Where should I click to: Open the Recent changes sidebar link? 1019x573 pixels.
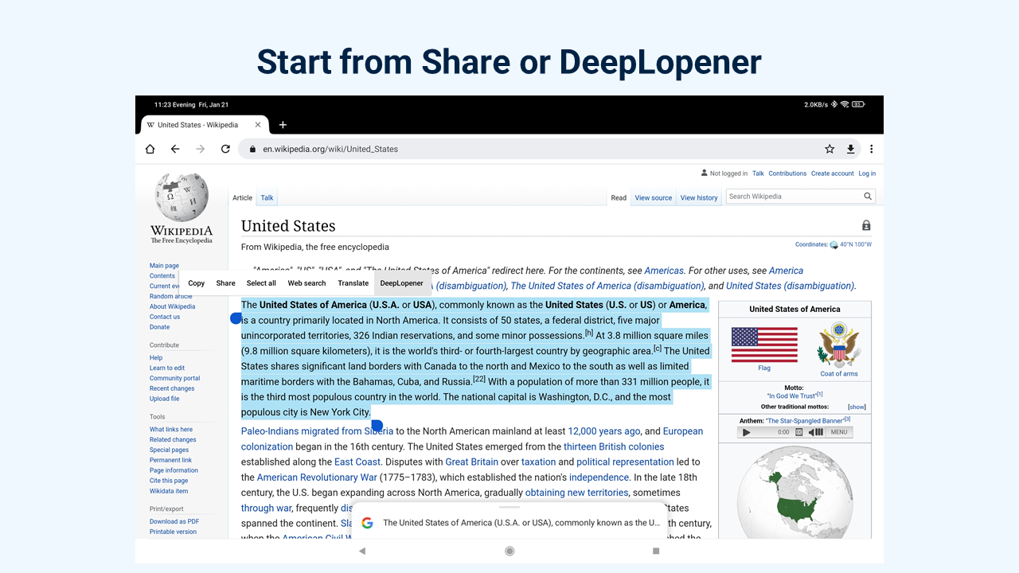172,388
